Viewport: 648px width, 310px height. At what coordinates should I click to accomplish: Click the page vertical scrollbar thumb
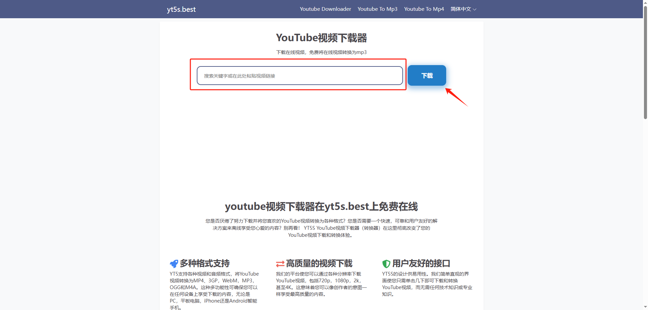click(645, 62)
